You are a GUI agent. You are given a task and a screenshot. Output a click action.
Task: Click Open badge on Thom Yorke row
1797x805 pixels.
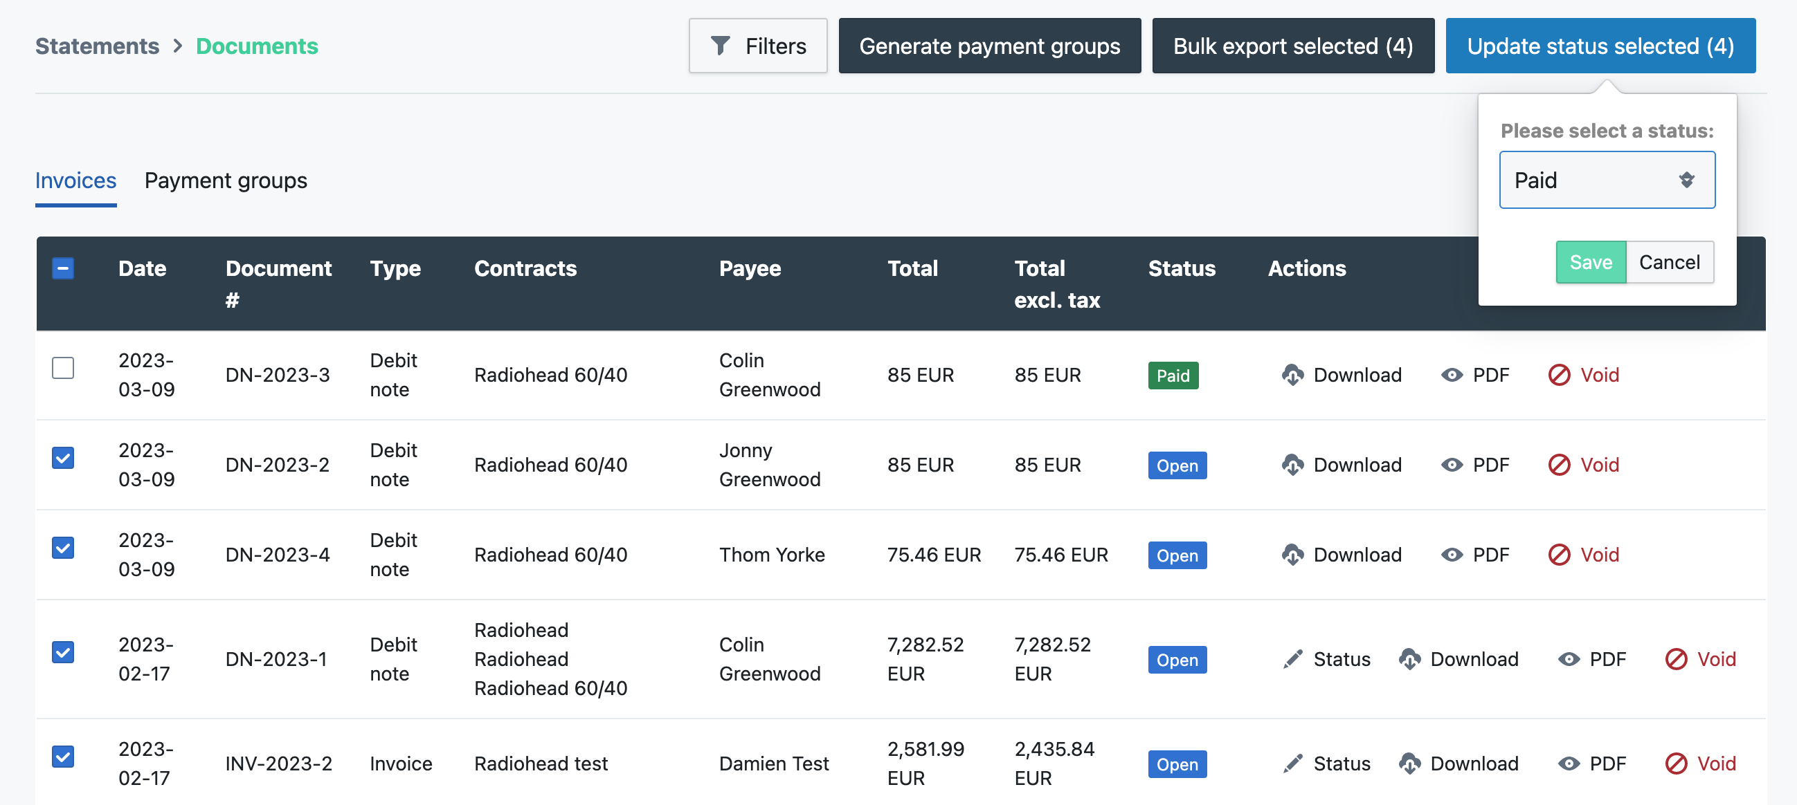coord(1177,555)
